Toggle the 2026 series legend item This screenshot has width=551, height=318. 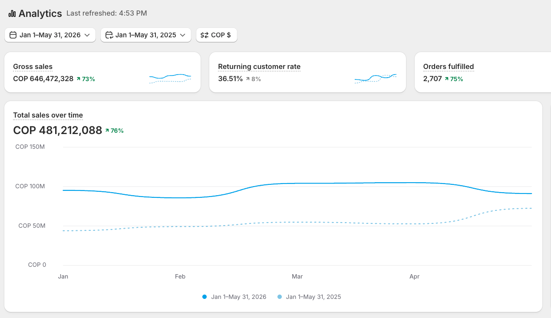click(234, 297)
